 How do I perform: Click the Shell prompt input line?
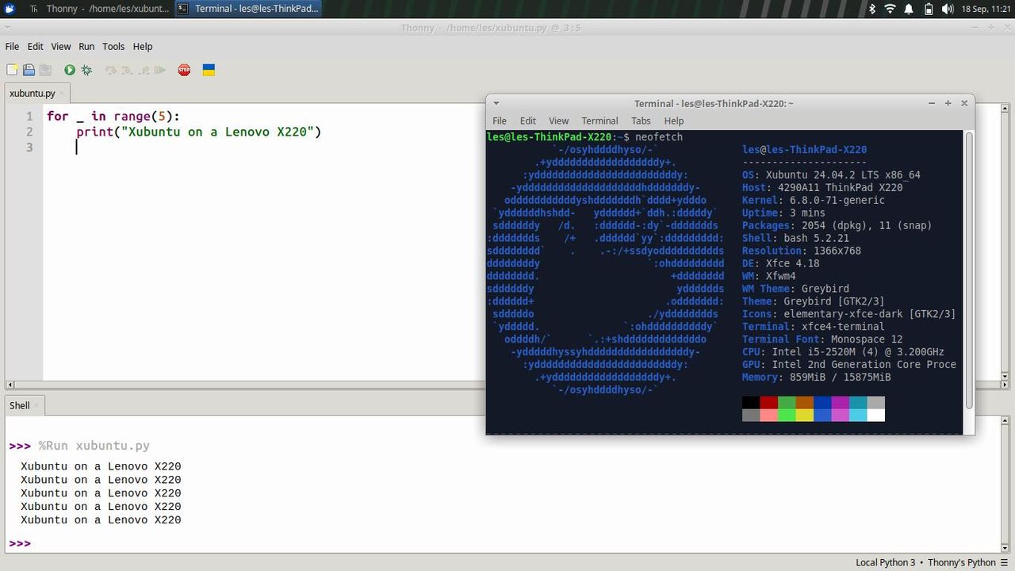click(507, 543)
